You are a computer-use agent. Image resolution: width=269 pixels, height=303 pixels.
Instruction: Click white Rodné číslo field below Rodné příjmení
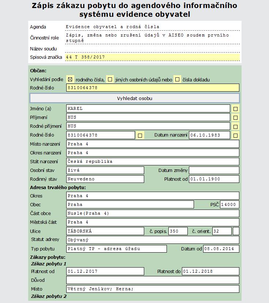coord(101,135)
